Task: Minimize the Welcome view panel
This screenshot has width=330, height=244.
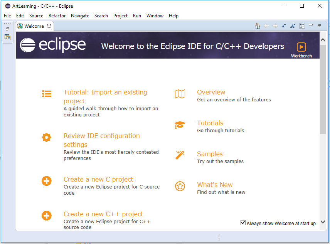Action: (x=311, y=25)
